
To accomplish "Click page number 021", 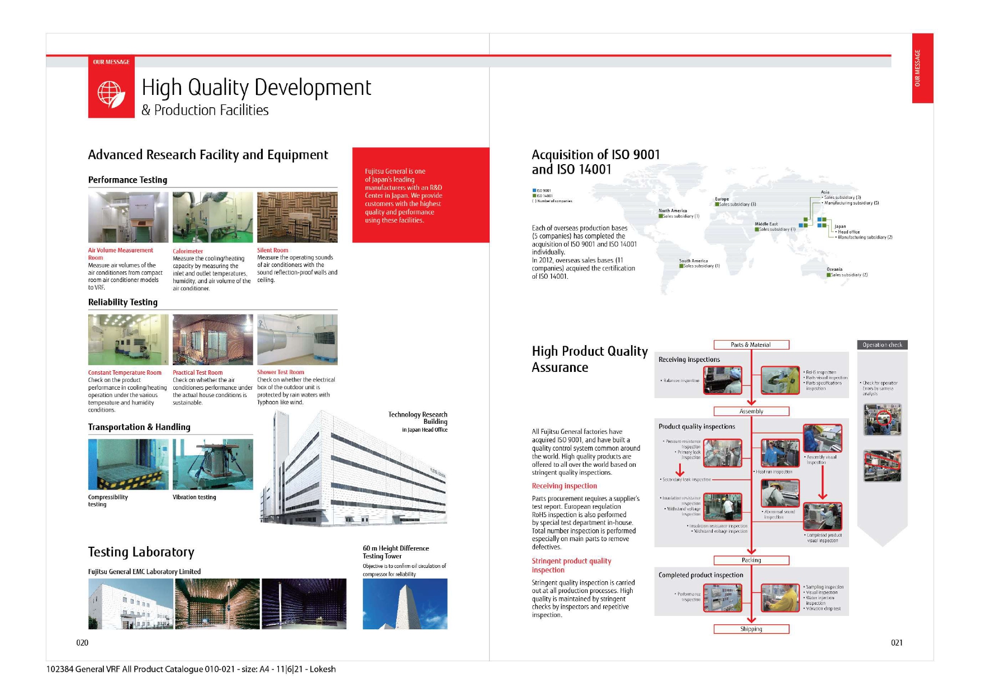I will 897,643.
